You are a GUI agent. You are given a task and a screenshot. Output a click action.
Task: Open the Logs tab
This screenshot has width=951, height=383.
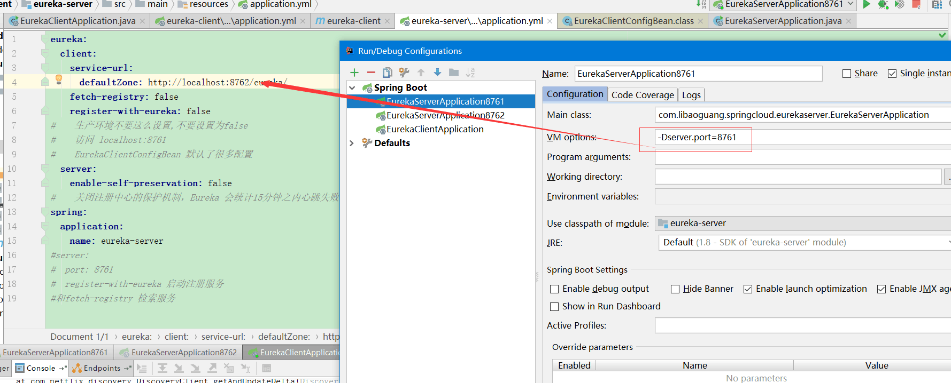point(691,95)
